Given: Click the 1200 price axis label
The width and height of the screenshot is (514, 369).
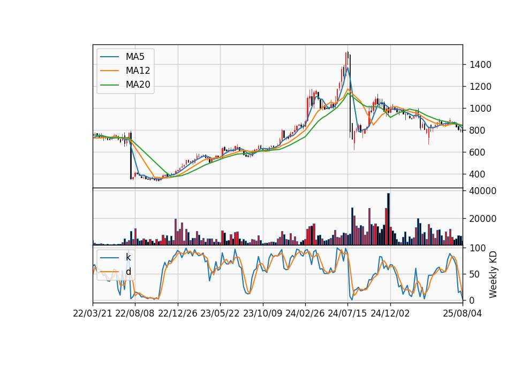Looking at the screenshot, I should (x=480, y=87).
